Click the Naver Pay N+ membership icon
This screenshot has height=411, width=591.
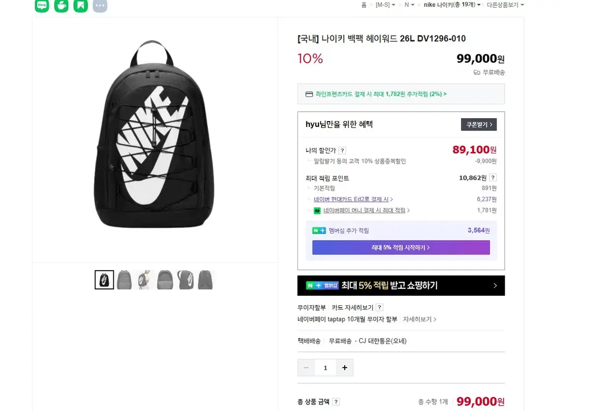318,230
